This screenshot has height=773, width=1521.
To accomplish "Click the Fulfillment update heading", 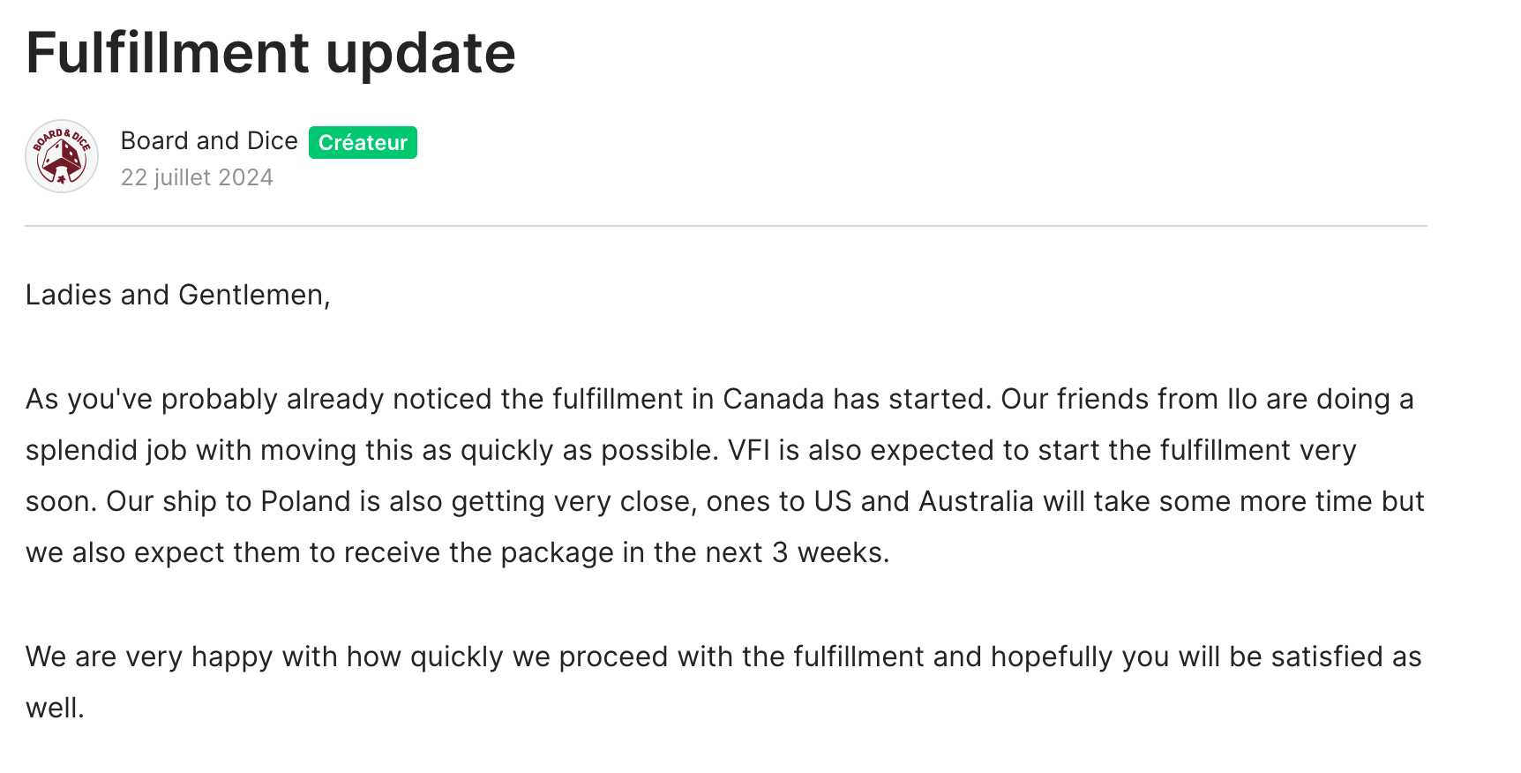I will click(271, 53).
